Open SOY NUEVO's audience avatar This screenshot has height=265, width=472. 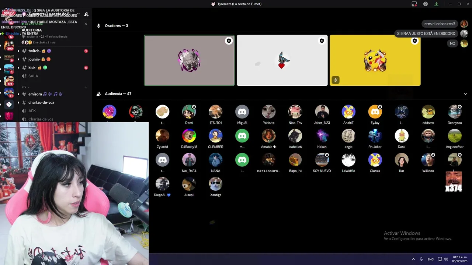point(322,160)
